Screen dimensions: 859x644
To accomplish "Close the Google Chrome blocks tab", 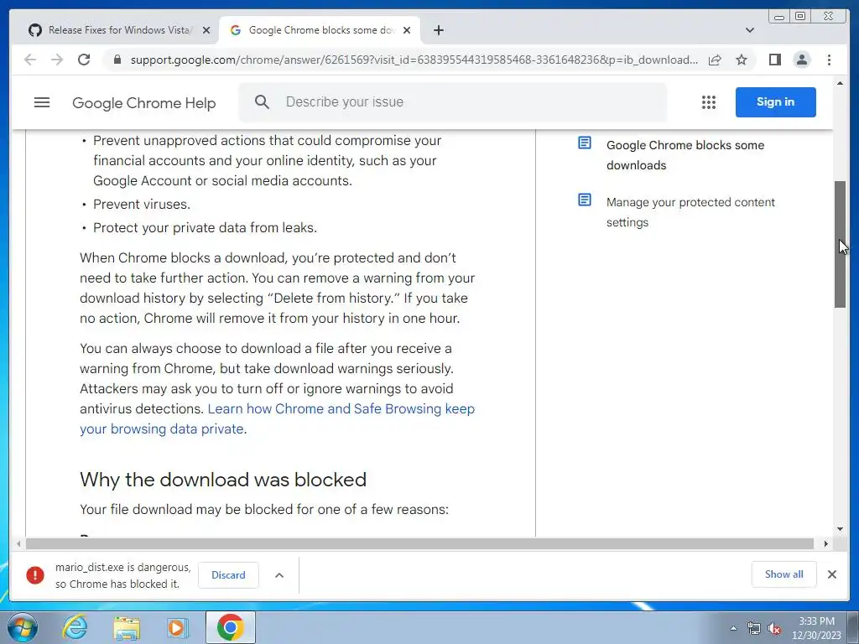I will [x=407, y=30].
